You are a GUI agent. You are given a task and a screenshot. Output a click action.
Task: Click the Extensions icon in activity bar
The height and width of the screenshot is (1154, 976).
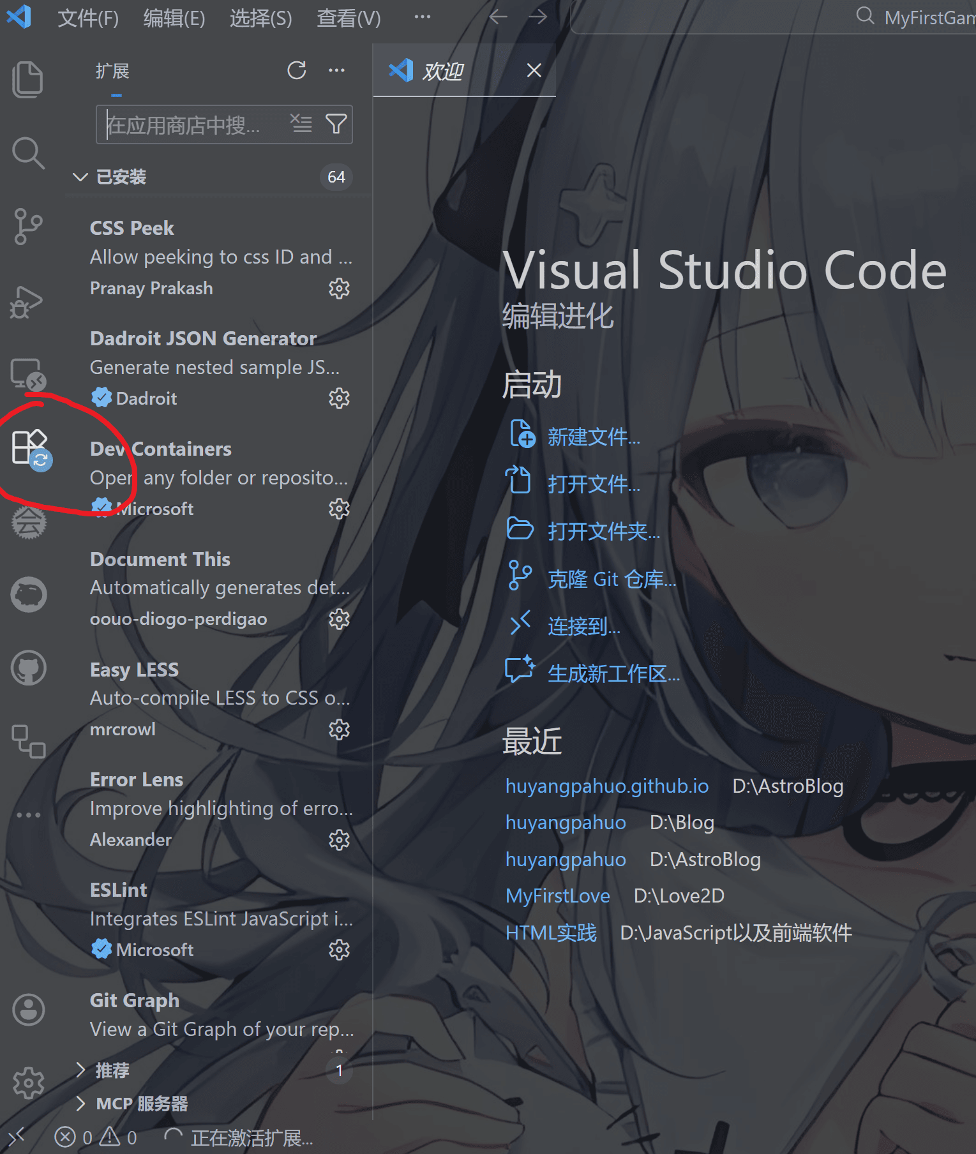(x=29, y=447)
